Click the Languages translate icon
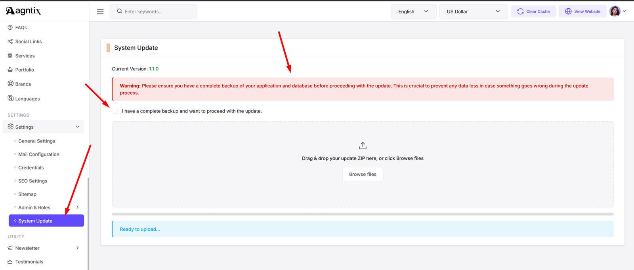634x270 pixels. pos(11,98)
